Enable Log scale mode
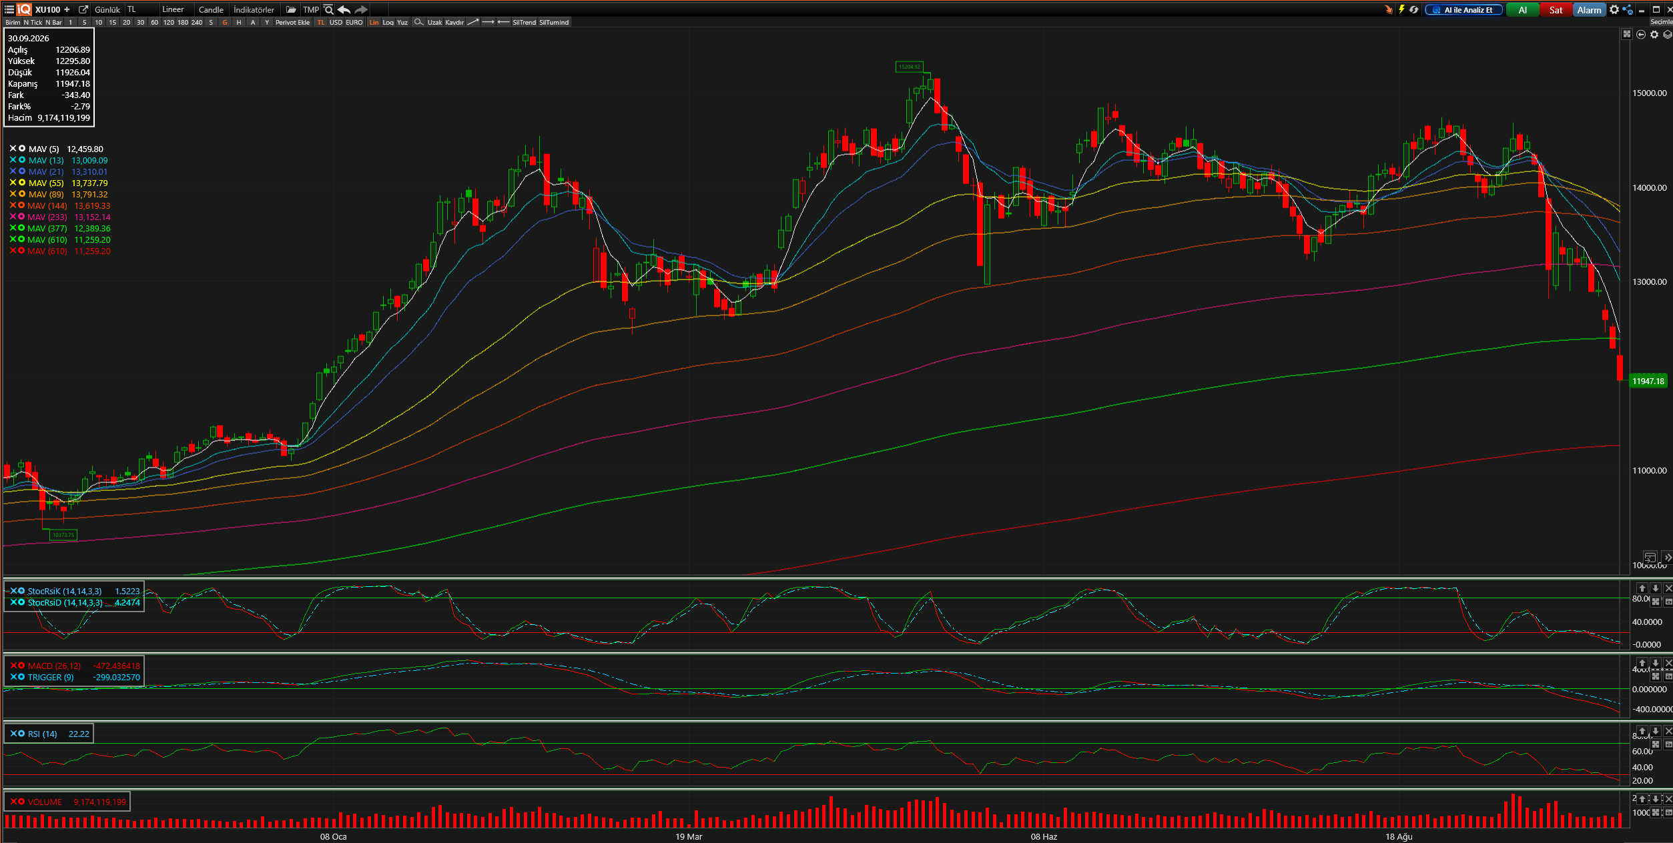The image size is (1673, 843). pyautogui.click(x=388, y=22)
